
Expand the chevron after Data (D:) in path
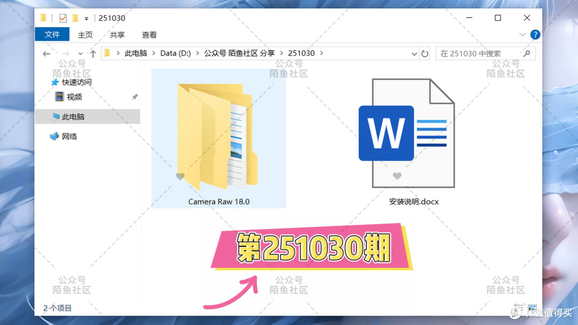coord(197,53)
